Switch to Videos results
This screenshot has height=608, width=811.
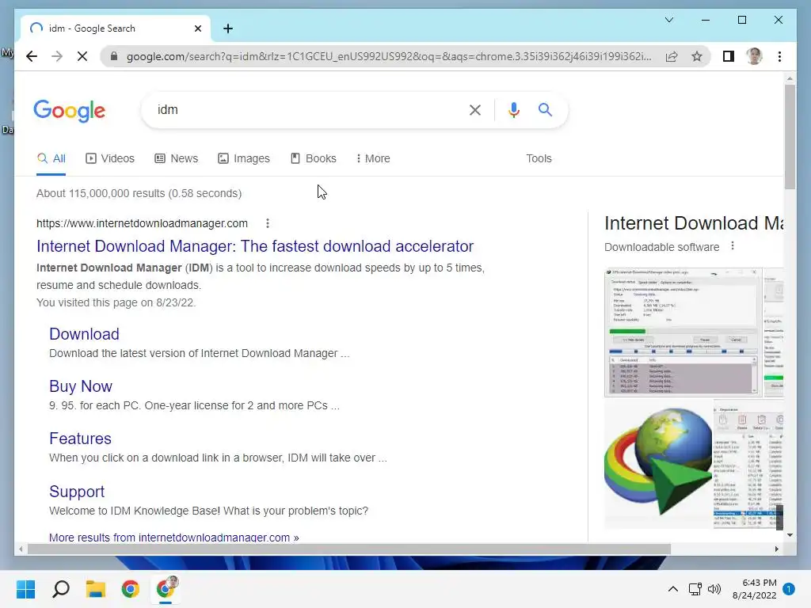click(x=109, y=158)
